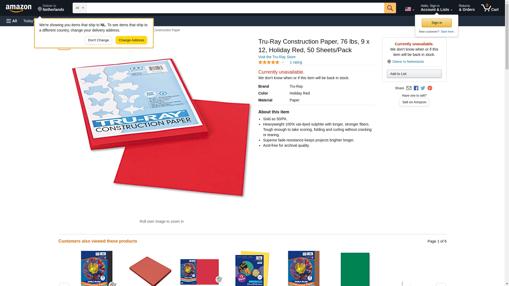509x286 pixels.
Task: Click the 1 rating link
Action: (296, 62)
